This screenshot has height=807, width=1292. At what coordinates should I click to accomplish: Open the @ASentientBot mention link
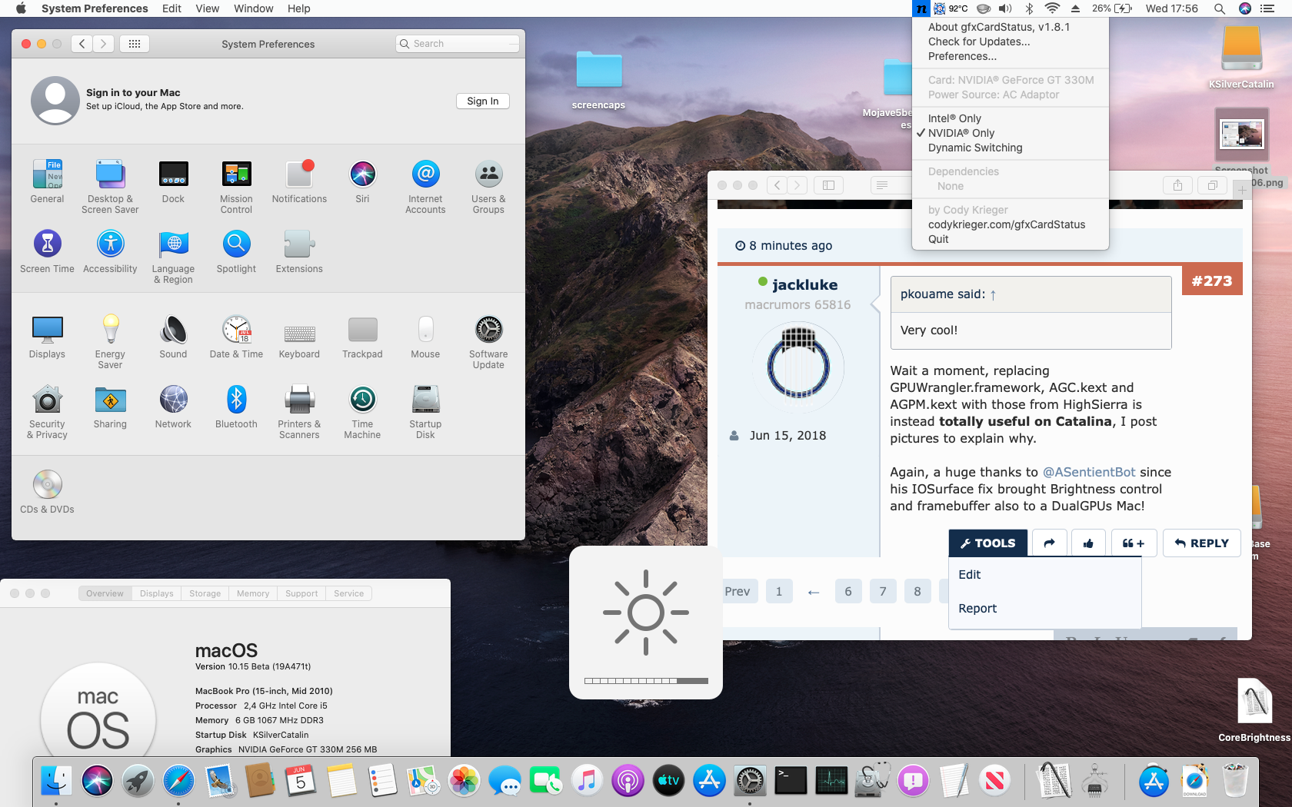pos(1089,472)
